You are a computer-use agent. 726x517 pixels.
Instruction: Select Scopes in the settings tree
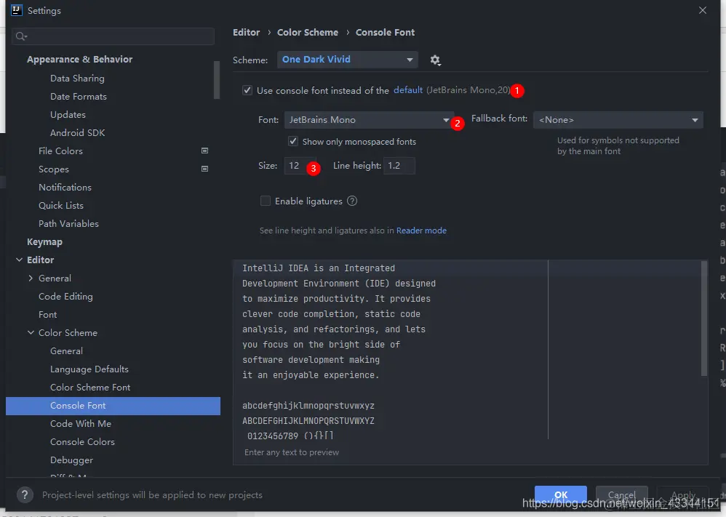coord(54,169)
